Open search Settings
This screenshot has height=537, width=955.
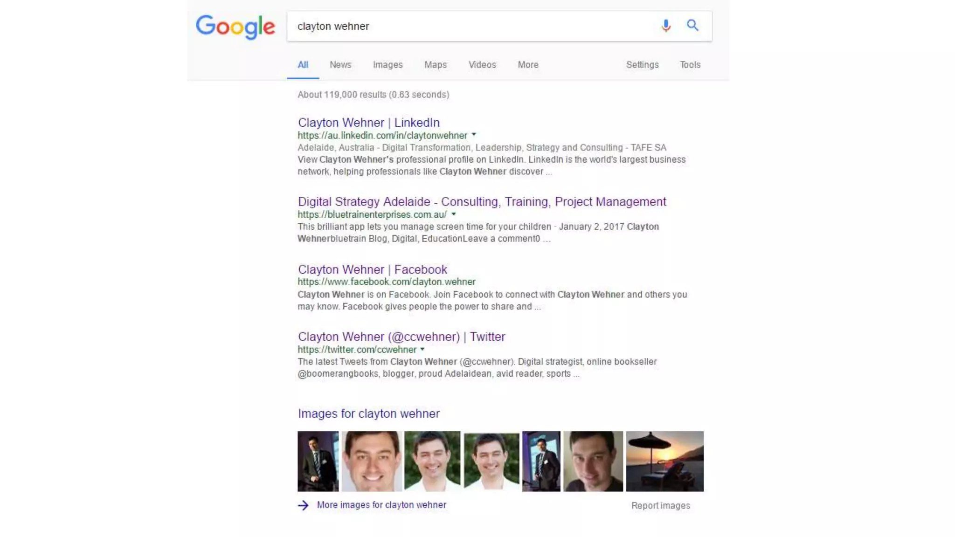(x=642, y=65)
